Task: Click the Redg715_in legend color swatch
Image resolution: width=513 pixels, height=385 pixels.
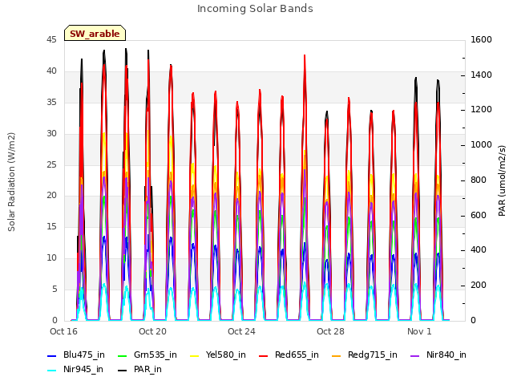Action: click(337, 356)
